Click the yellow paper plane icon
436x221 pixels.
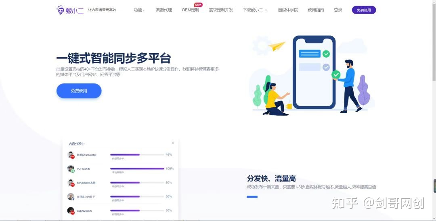(x=277, y=46)
